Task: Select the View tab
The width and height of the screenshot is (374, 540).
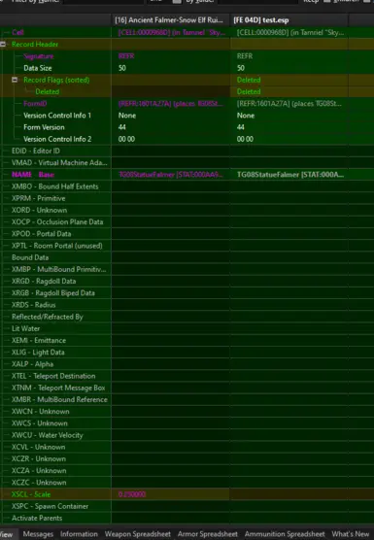Action: click(8, 534)
